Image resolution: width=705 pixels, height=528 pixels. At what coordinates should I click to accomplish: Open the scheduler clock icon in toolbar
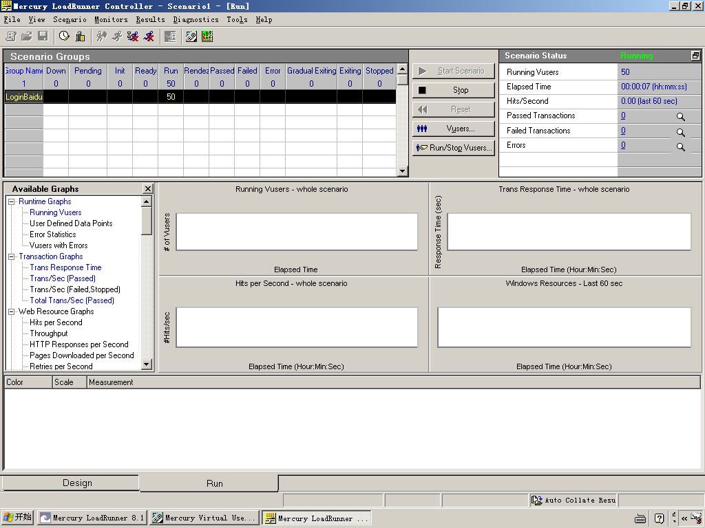click(64, 36)
